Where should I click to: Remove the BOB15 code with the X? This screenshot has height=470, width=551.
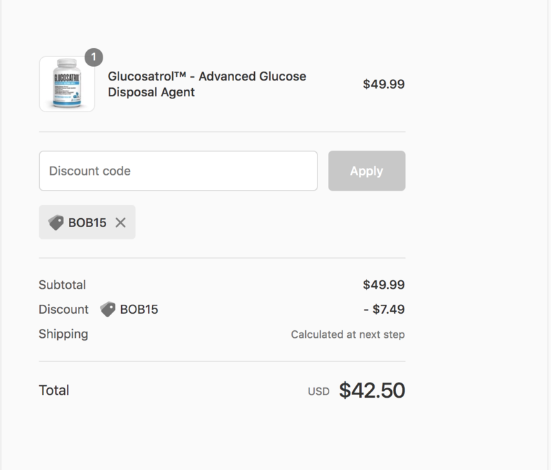121,222
